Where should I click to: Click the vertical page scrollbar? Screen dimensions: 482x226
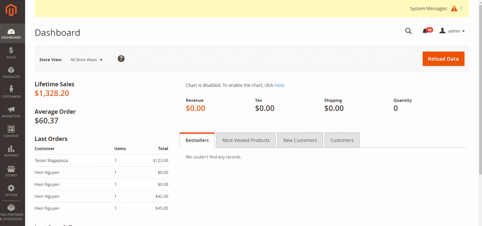[480, 91]
